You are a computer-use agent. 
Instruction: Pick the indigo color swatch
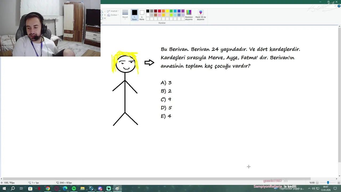click(x=179, y=11)
